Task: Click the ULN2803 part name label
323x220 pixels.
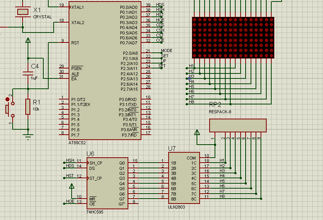Action: tap(176, 207)
